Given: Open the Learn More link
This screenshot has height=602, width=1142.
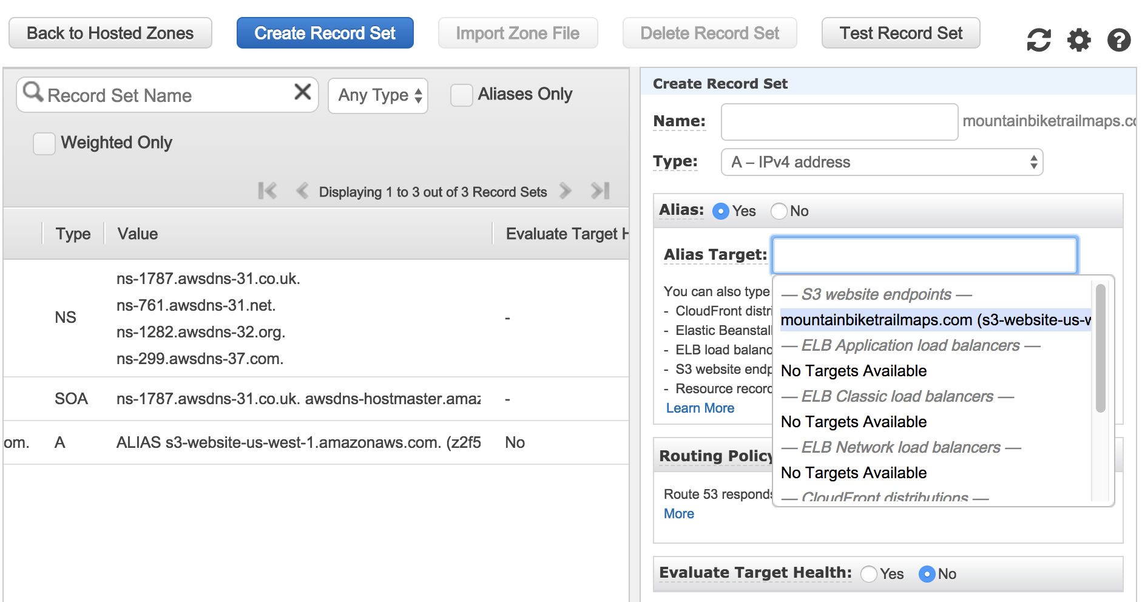Looking at the screenshot, I should point(700,408).
